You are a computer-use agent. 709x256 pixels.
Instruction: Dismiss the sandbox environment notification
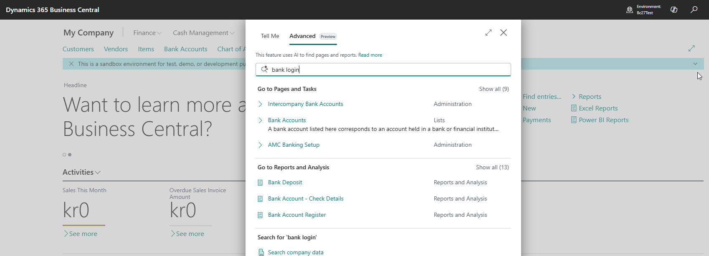(x=71, y=64)
